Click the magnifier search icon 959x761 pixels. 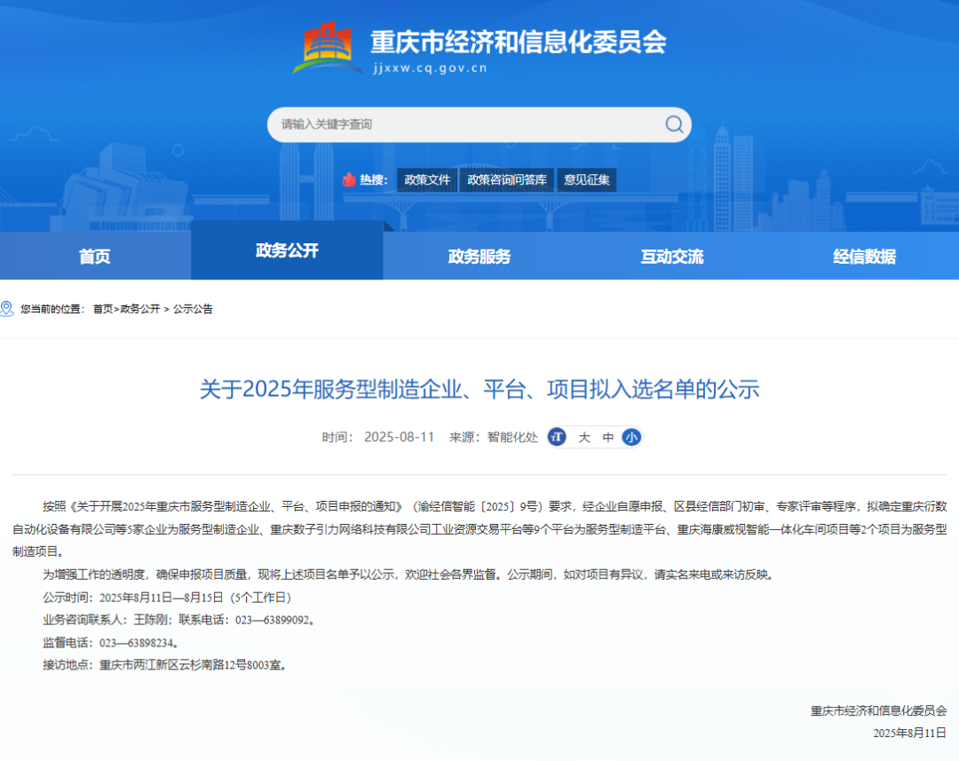tap(674, 124)
